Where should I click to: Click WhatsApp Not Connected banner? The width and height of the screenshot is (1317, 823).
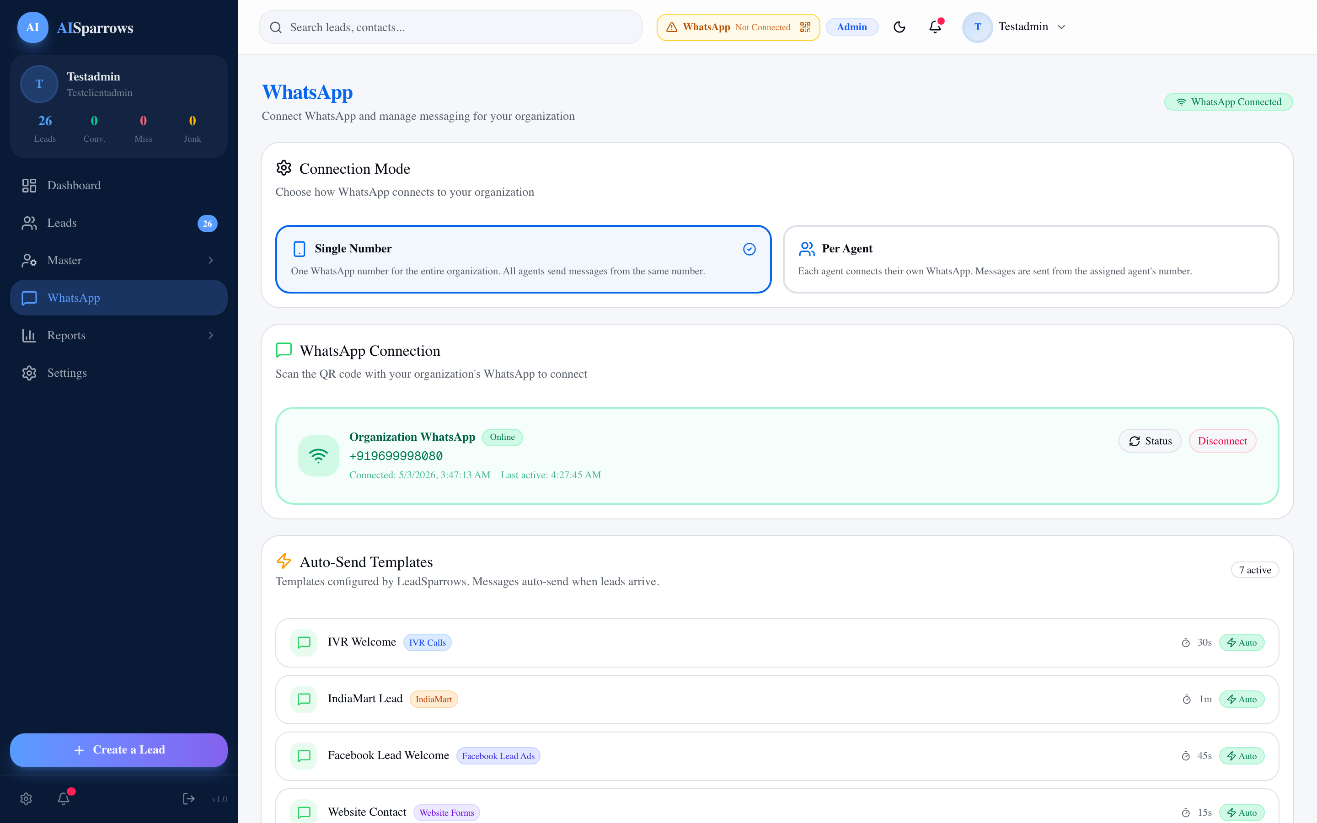click(x=738, y=27)
